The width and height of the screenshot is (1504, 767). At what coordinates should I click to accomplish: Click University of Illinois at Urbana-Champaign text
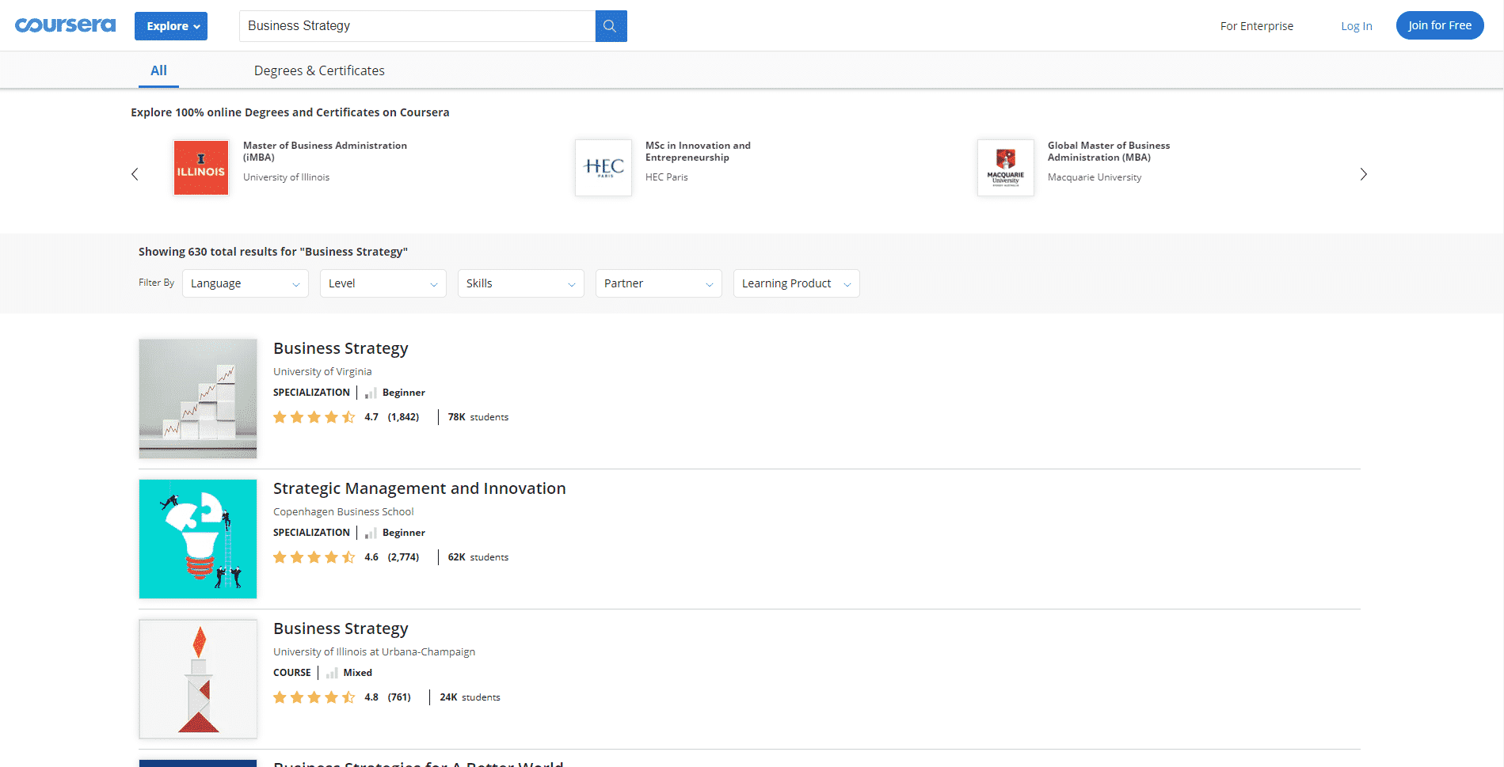[x=374, y=651]
